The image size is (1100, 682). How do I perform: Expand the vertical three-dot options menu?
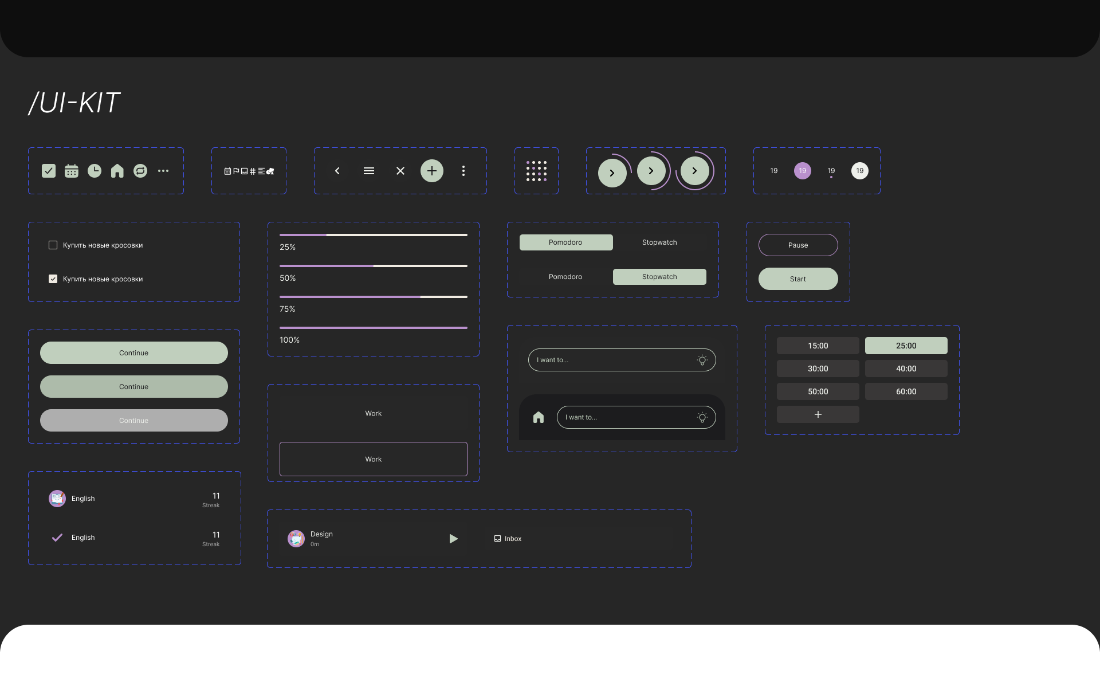point(463,171)
